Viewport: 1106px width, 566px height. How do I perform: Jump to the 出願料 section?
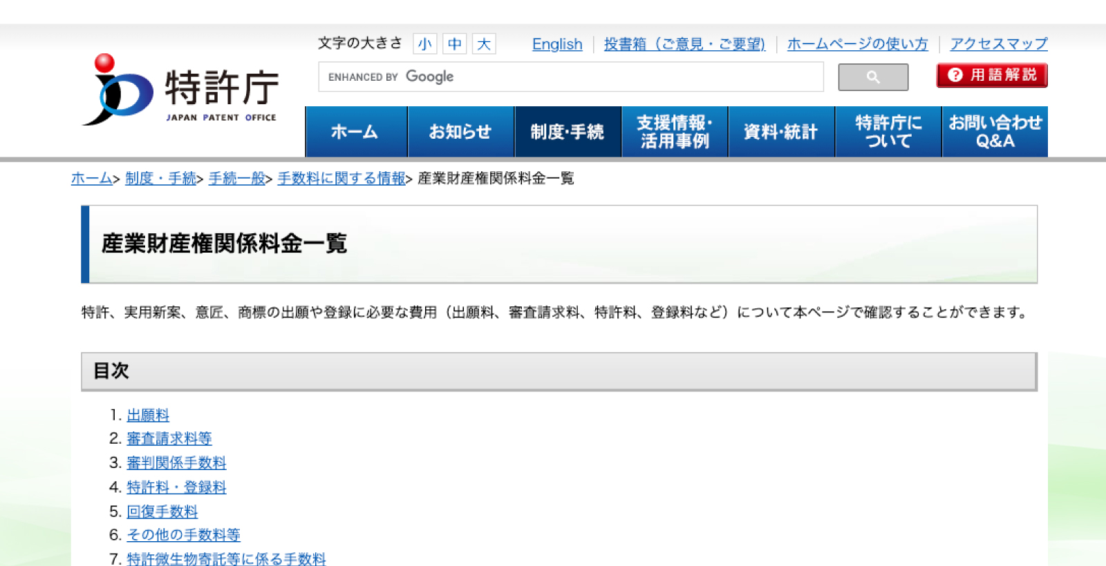pyautogui.click(x=148, y=416)
